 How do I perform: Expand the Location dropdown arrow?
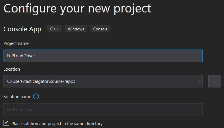click(x=200, y=81)
